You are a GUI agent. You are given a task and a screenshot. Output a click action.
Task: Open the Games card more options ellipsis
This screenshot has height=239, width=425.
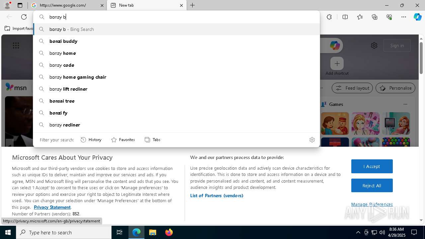point(405,104)
